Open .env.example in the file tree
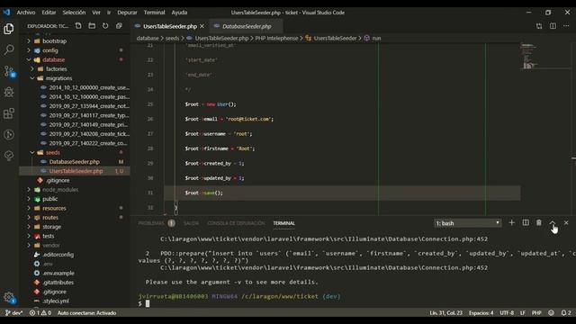Screen dimensions: 576x324 58,273
